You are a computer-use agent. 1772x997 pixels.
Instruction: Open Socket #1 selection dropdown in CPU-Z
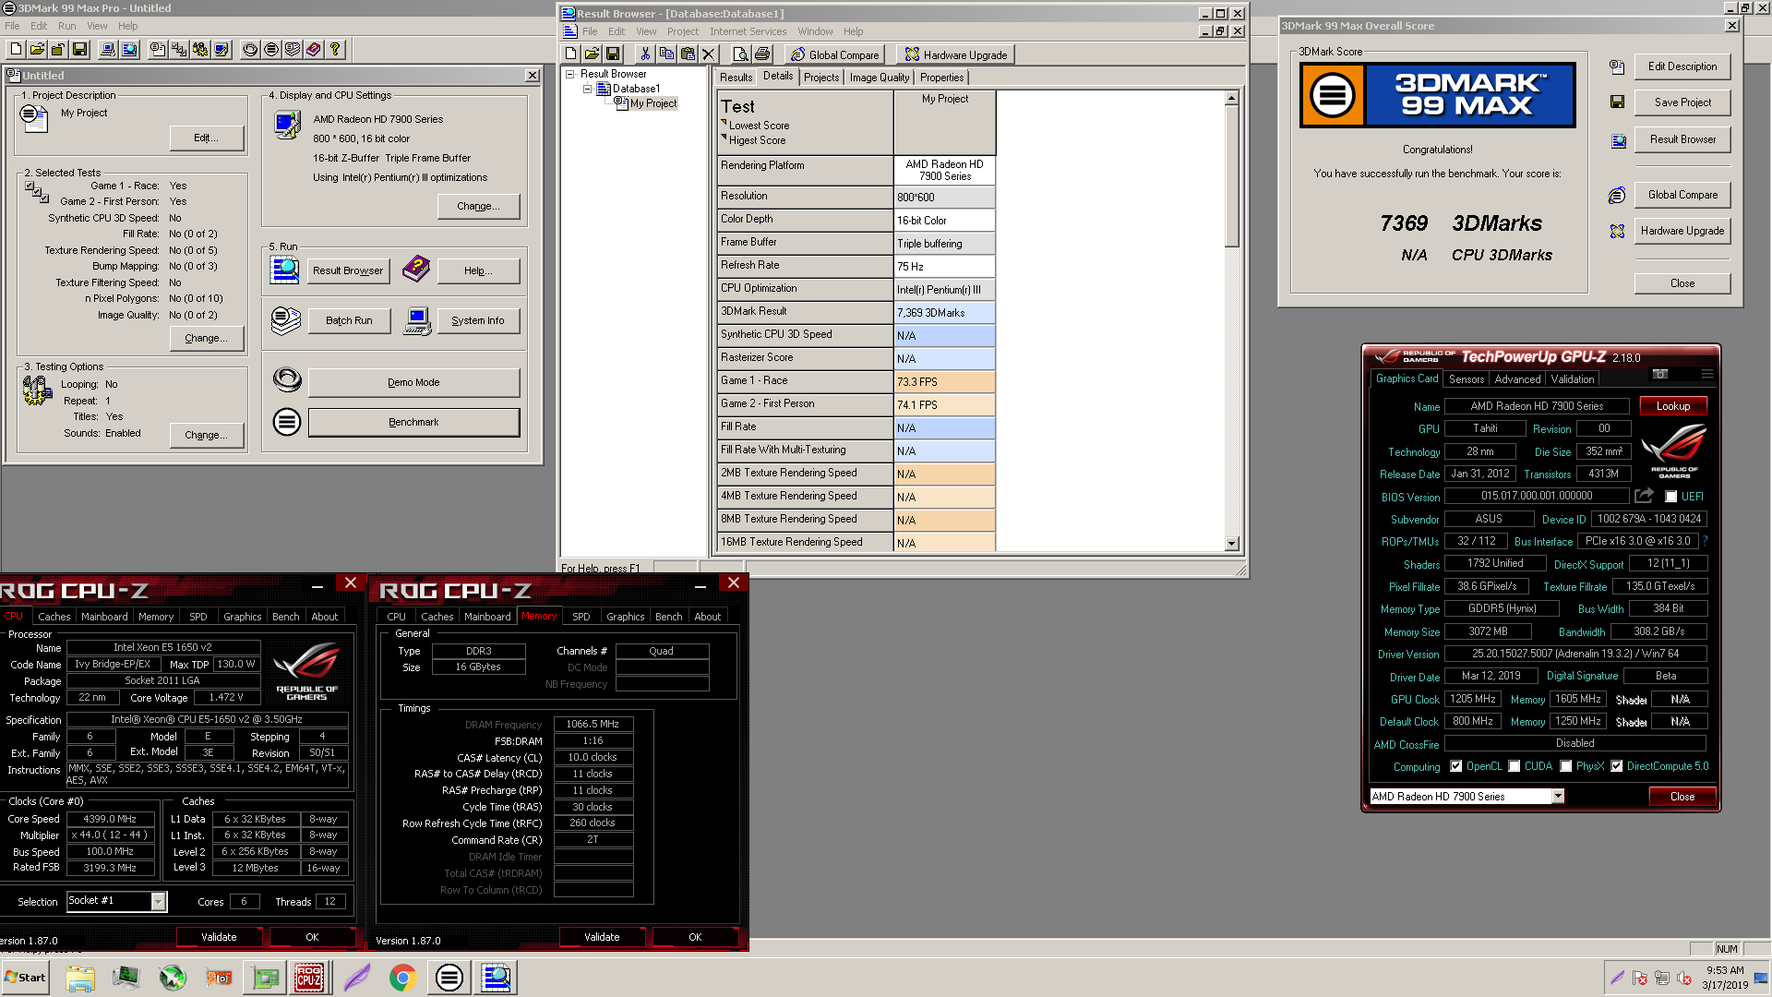pos(158,902)
